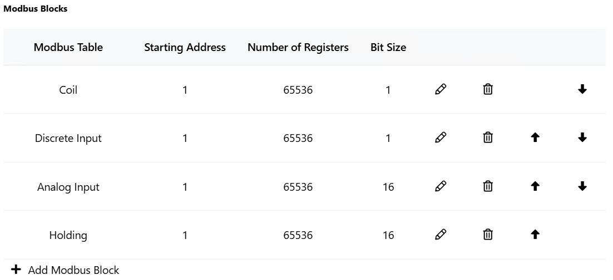Delete the Holding Modbus block
Viewport: 613px width, 280px height.
click(488, 235)
